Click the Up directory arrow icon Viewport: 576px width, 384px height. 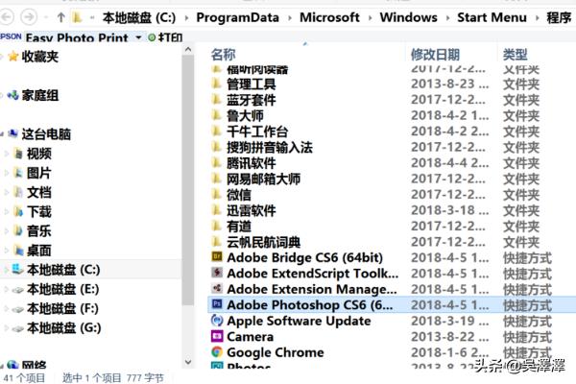(x=61, y=17)
